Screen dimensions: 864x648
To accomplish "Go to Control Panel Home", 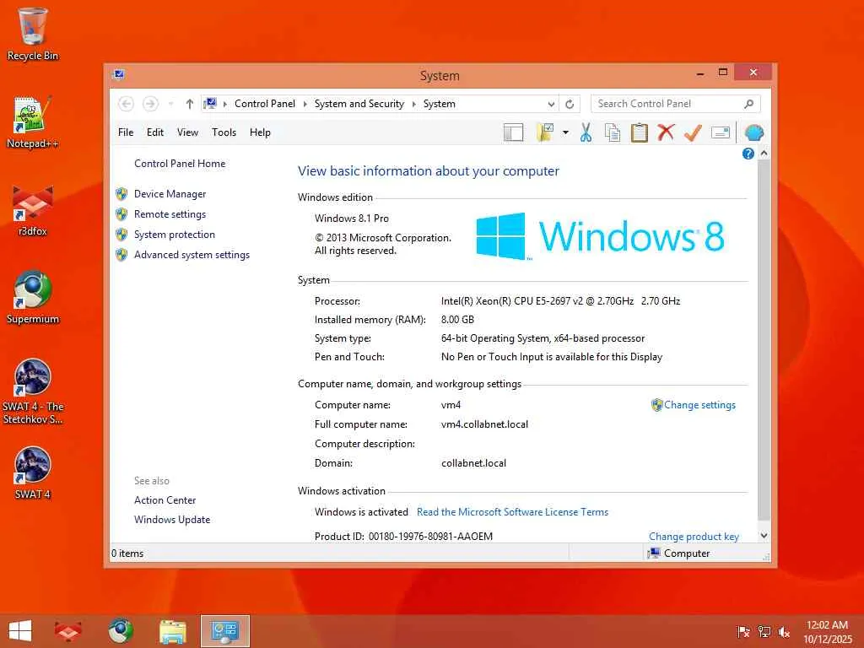I will point(180,164).
